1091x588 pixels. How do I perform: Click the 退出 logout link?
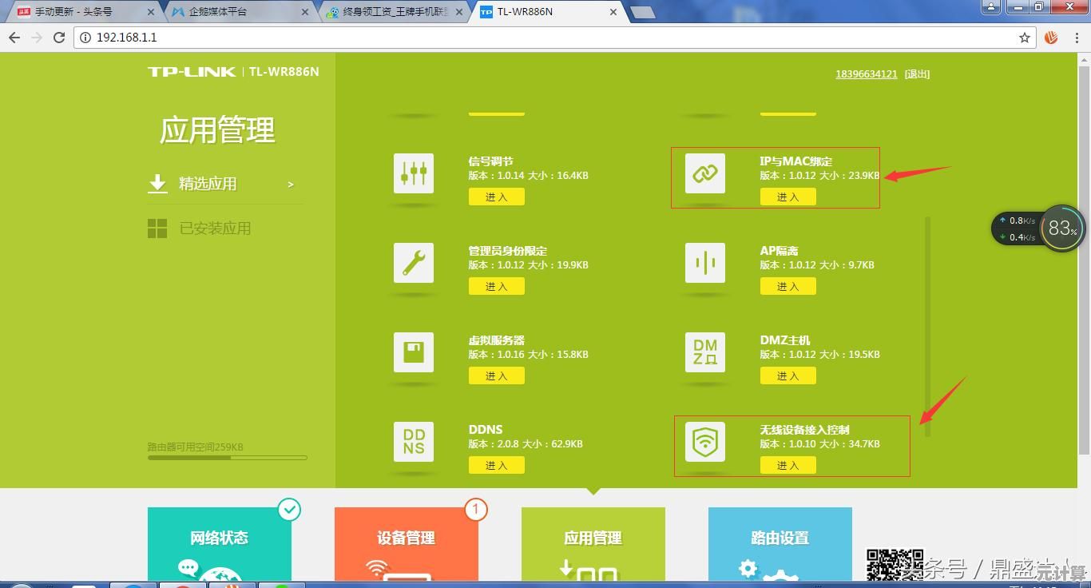[917, 74]
